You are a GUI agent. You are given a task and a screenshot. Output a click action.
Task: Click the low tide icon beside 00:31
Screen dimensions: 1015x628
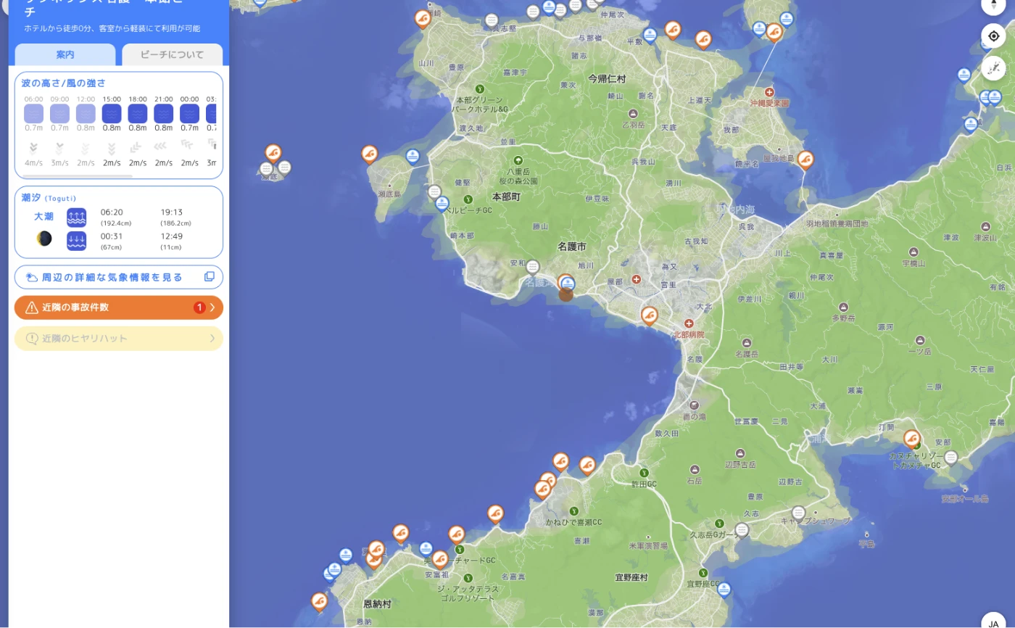tap(77, 241)
